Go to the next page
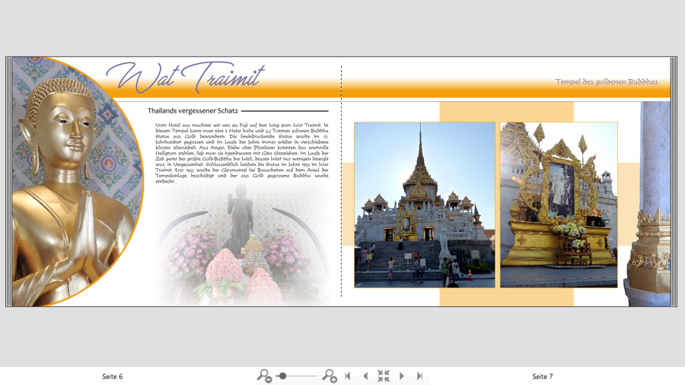The image size is (685, 385). pos(402,376)
